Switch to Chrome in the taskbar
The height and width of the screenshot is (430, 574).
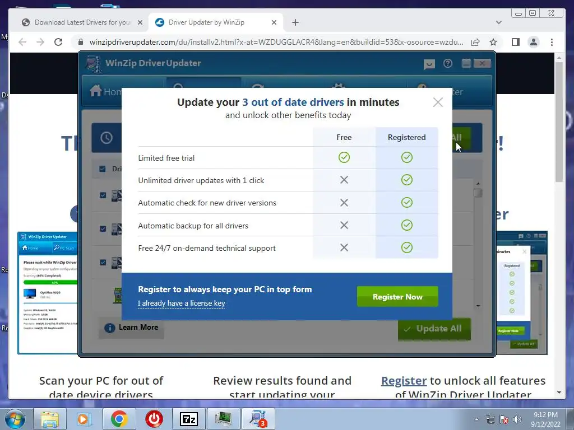[x=119, y=419]
